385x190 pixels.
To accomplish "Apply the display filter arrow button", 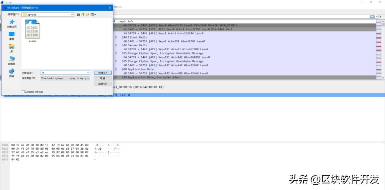I will click(x=372, y=17).
